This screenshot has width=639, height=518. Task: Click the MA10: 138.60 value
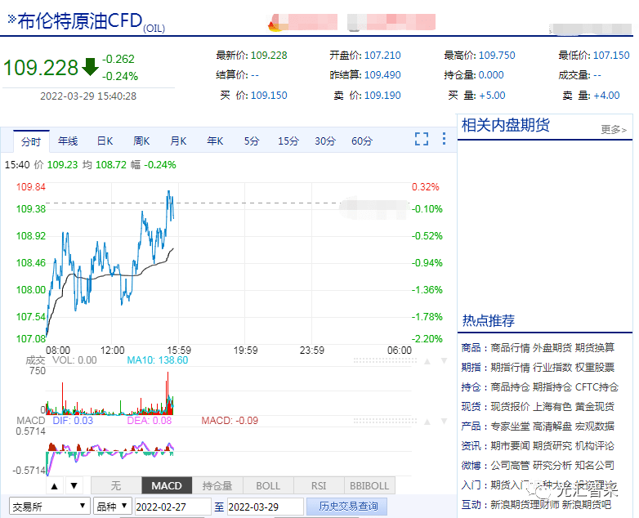tap(158, 360)
